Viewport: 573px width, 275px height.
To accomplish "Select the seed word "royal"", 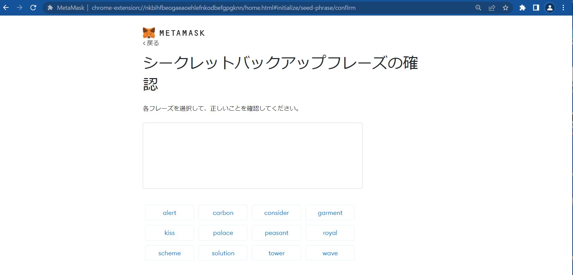I will point(330,233).
